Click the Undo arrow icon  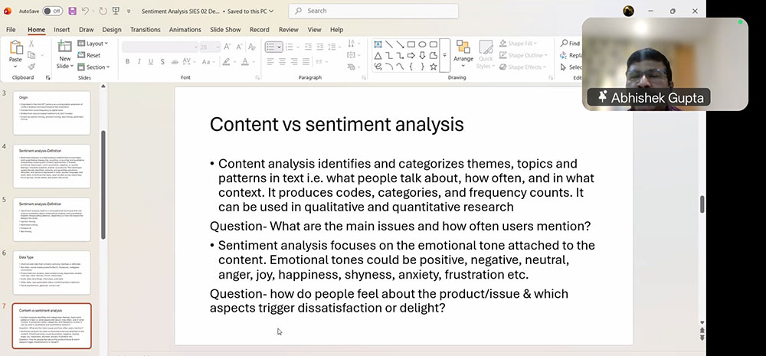click(86, 11)
